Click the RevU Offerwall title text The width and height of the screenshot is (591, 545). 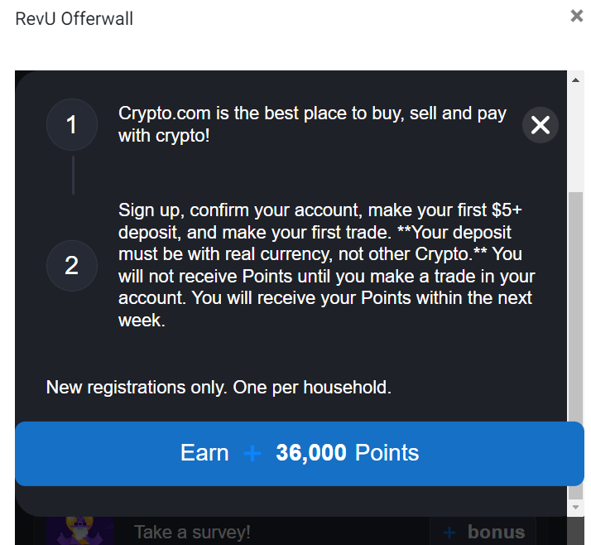[74, 18]
